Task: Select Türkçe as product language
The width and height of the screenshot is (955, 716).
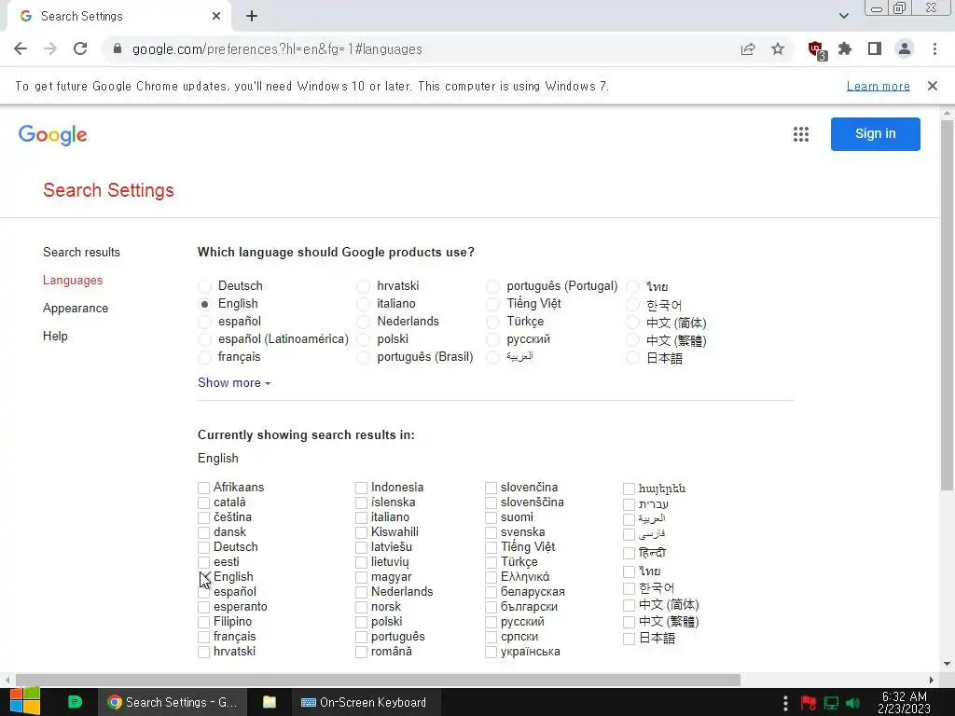Action: pos(492,322)
